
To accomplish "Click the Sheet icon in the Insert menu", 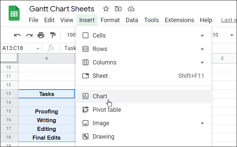I will [85, 76].
